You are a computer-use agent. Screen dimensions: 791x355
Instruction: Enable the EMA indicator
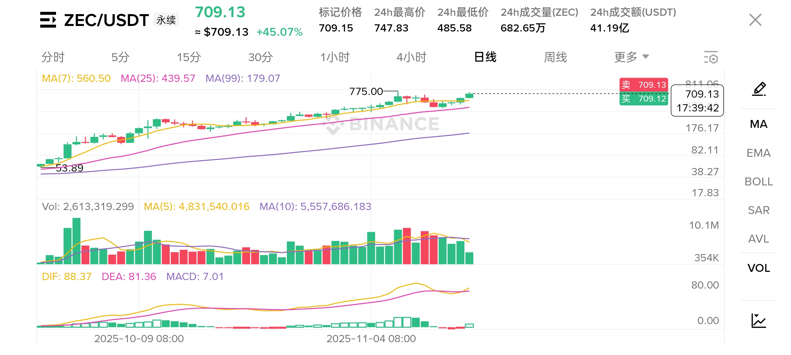pos(758,153)
